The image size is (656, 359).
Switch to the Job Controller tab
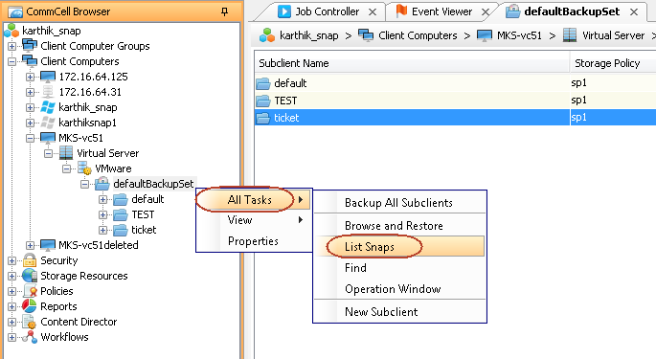click(328, 11)
